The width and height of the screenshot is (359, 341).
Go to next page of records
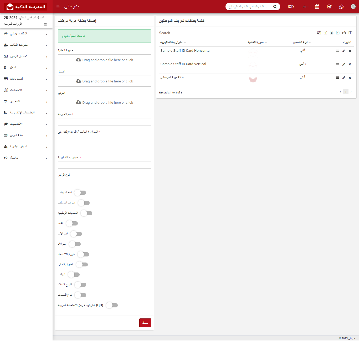351,92
